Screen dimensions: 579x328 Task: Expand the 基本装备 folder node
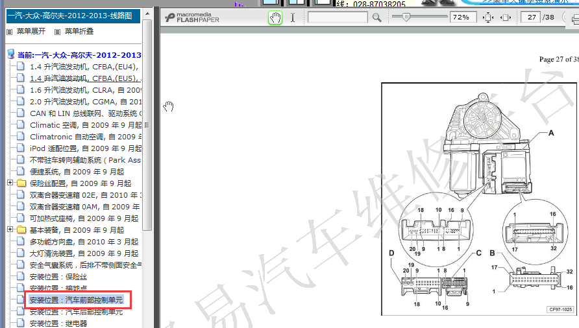10,229
